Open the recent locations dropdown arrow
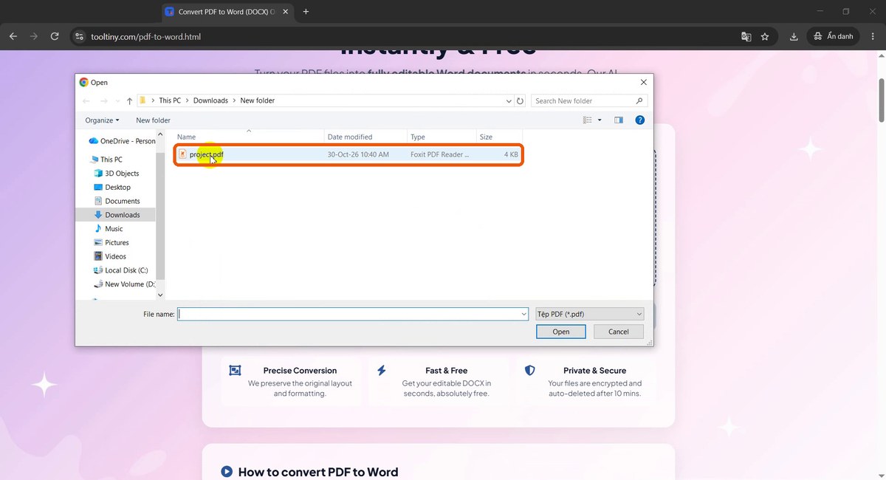This screenshot has height=480, width=886. tap(117, 100)
